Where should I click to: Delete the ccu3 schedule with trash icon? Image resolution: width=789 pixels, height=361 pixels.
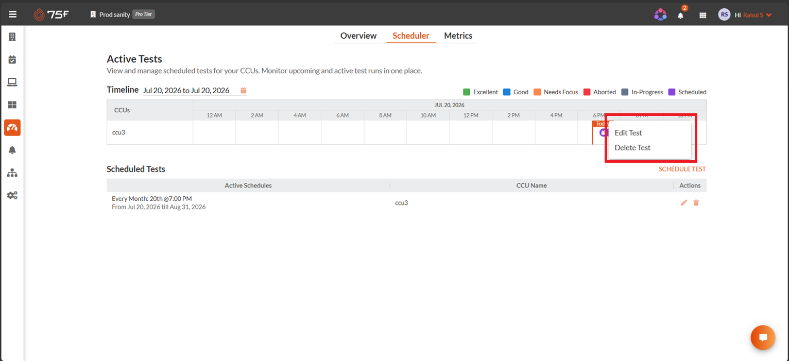point(696,203)
